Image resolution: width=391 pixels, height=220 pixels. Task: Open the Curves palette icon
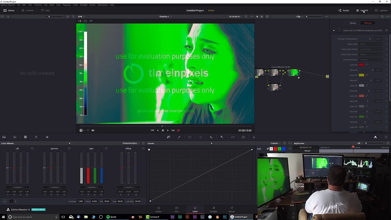pos(168,137)
